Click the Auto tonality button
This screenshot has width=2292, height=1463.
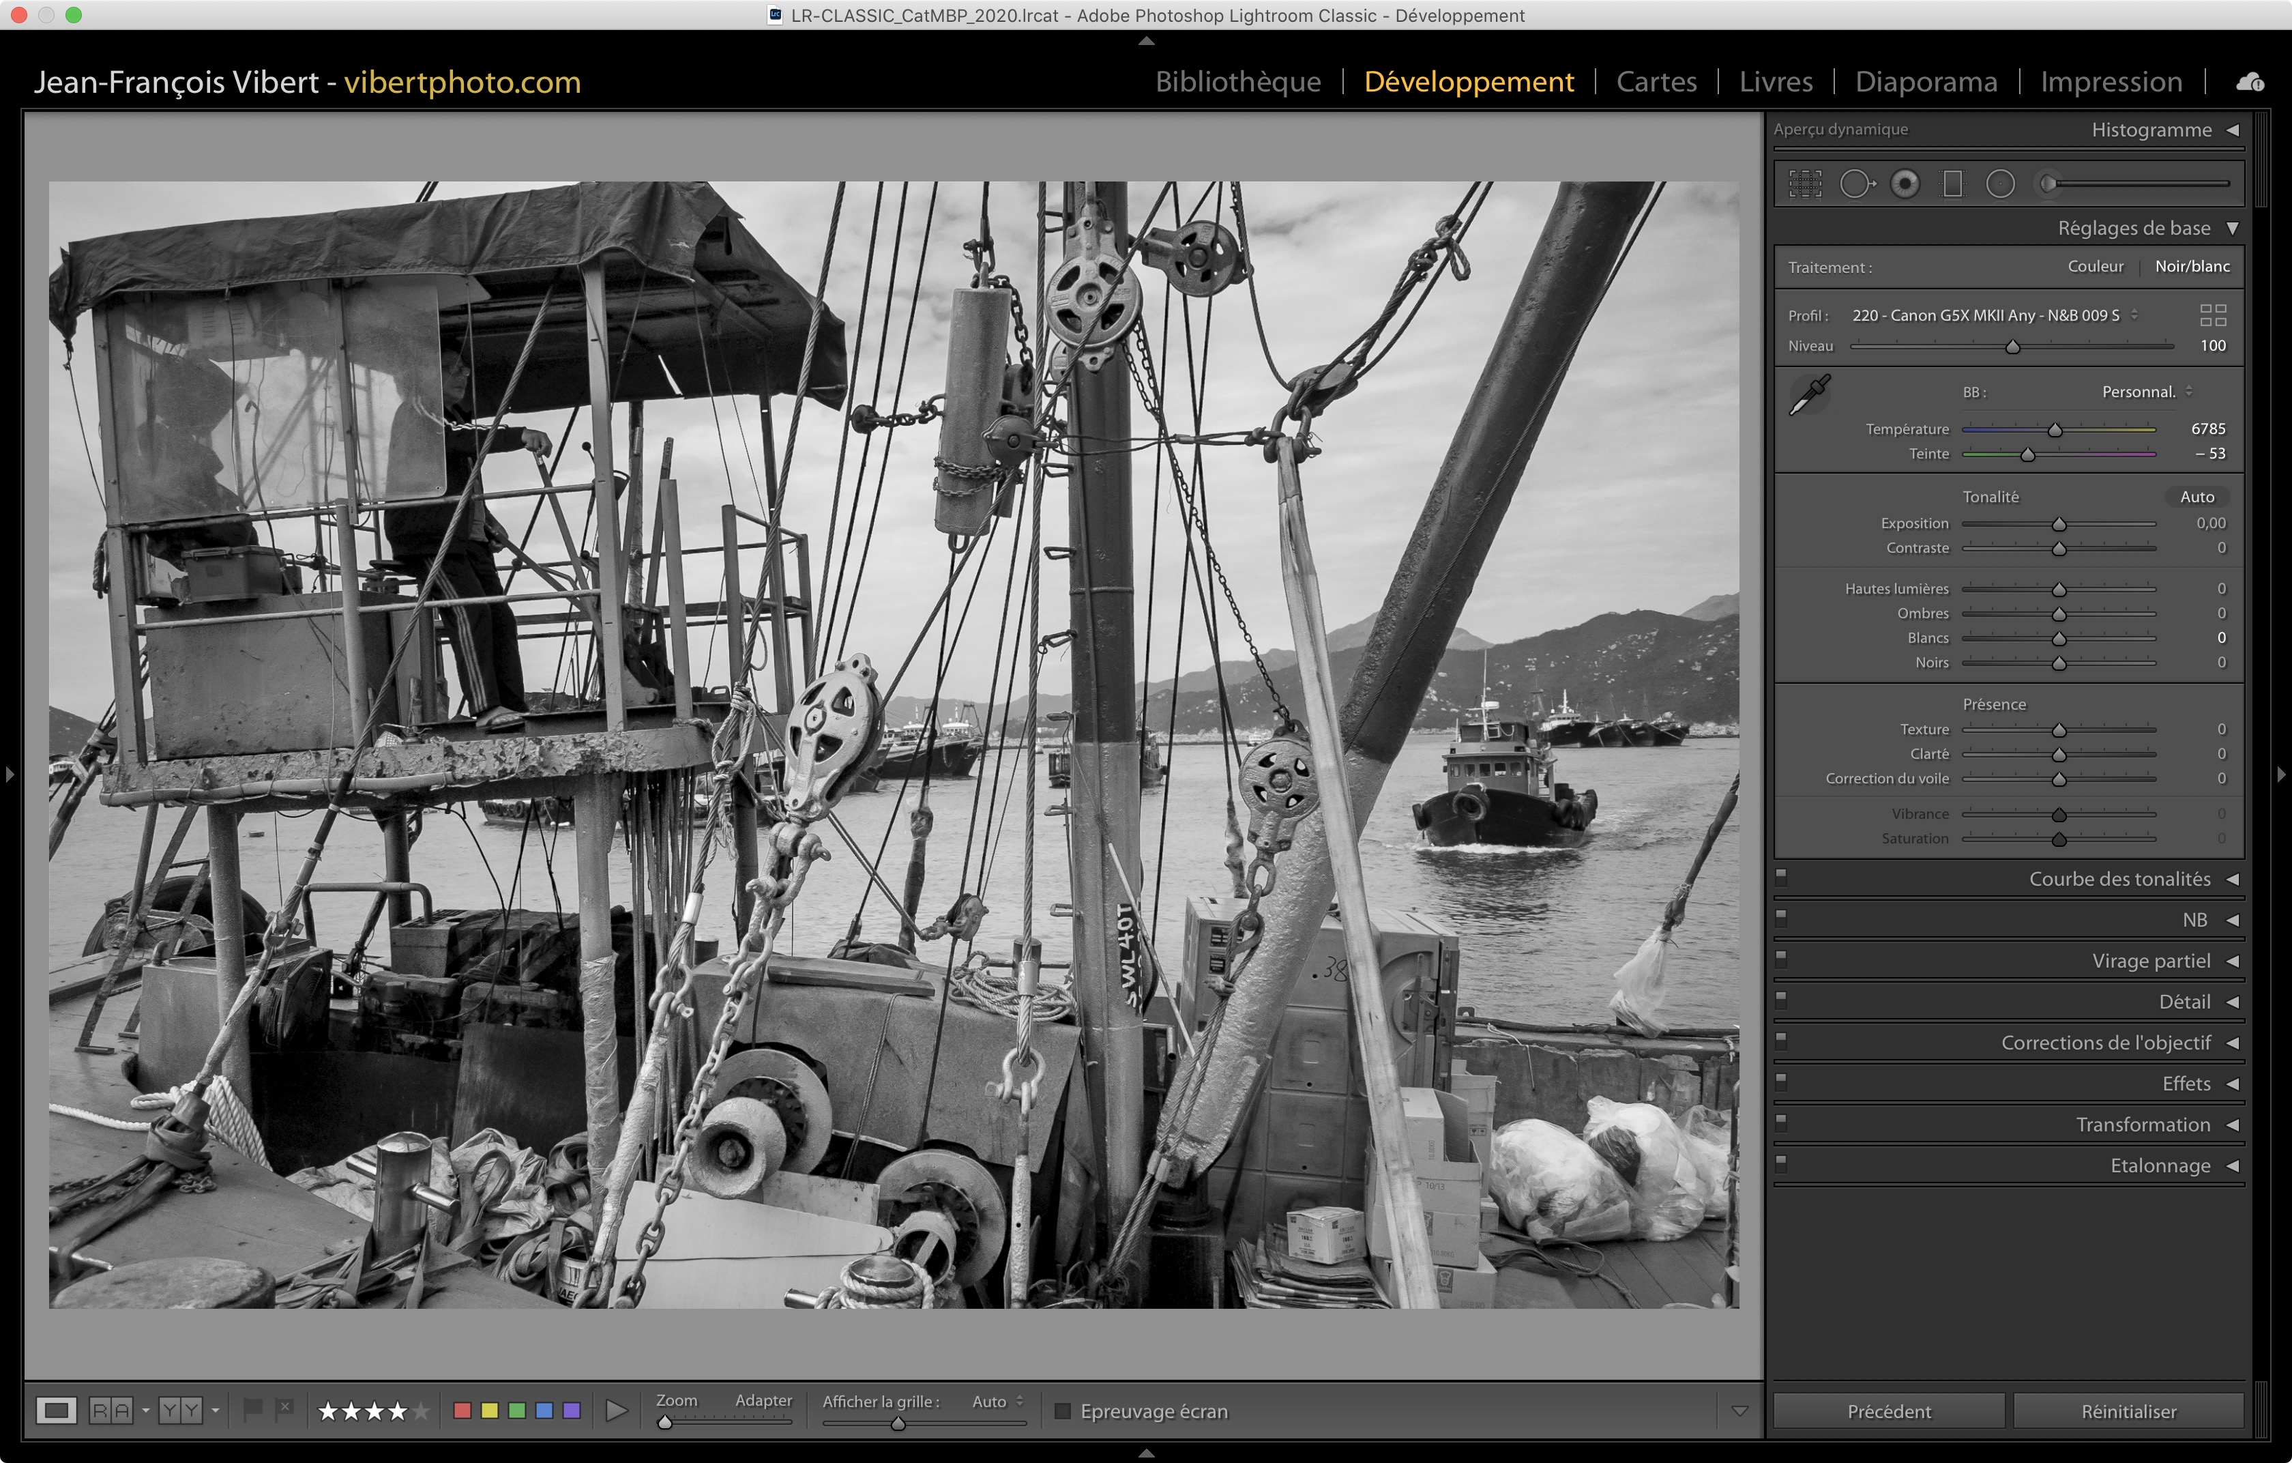pos(2196,497)
